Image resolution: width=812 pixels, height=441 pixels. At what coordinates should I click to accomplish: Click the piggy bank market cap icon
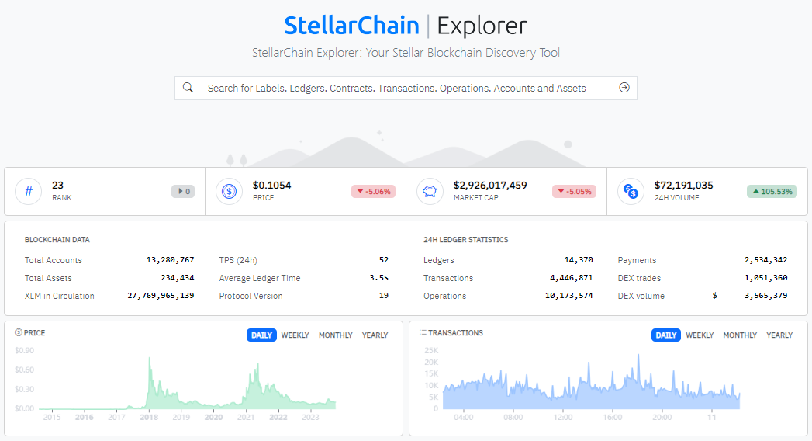coord(430,191)
